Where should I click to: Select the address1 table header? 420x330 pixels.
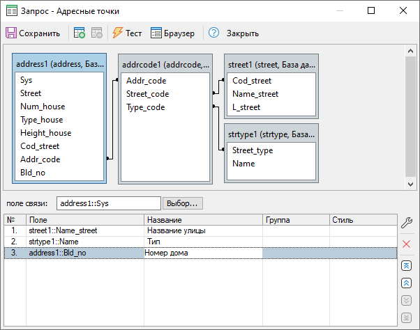tap(59, 64)
